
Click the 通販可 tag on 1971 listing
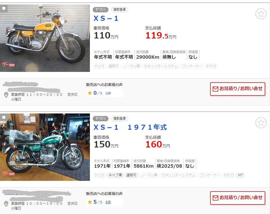point(131,175)
